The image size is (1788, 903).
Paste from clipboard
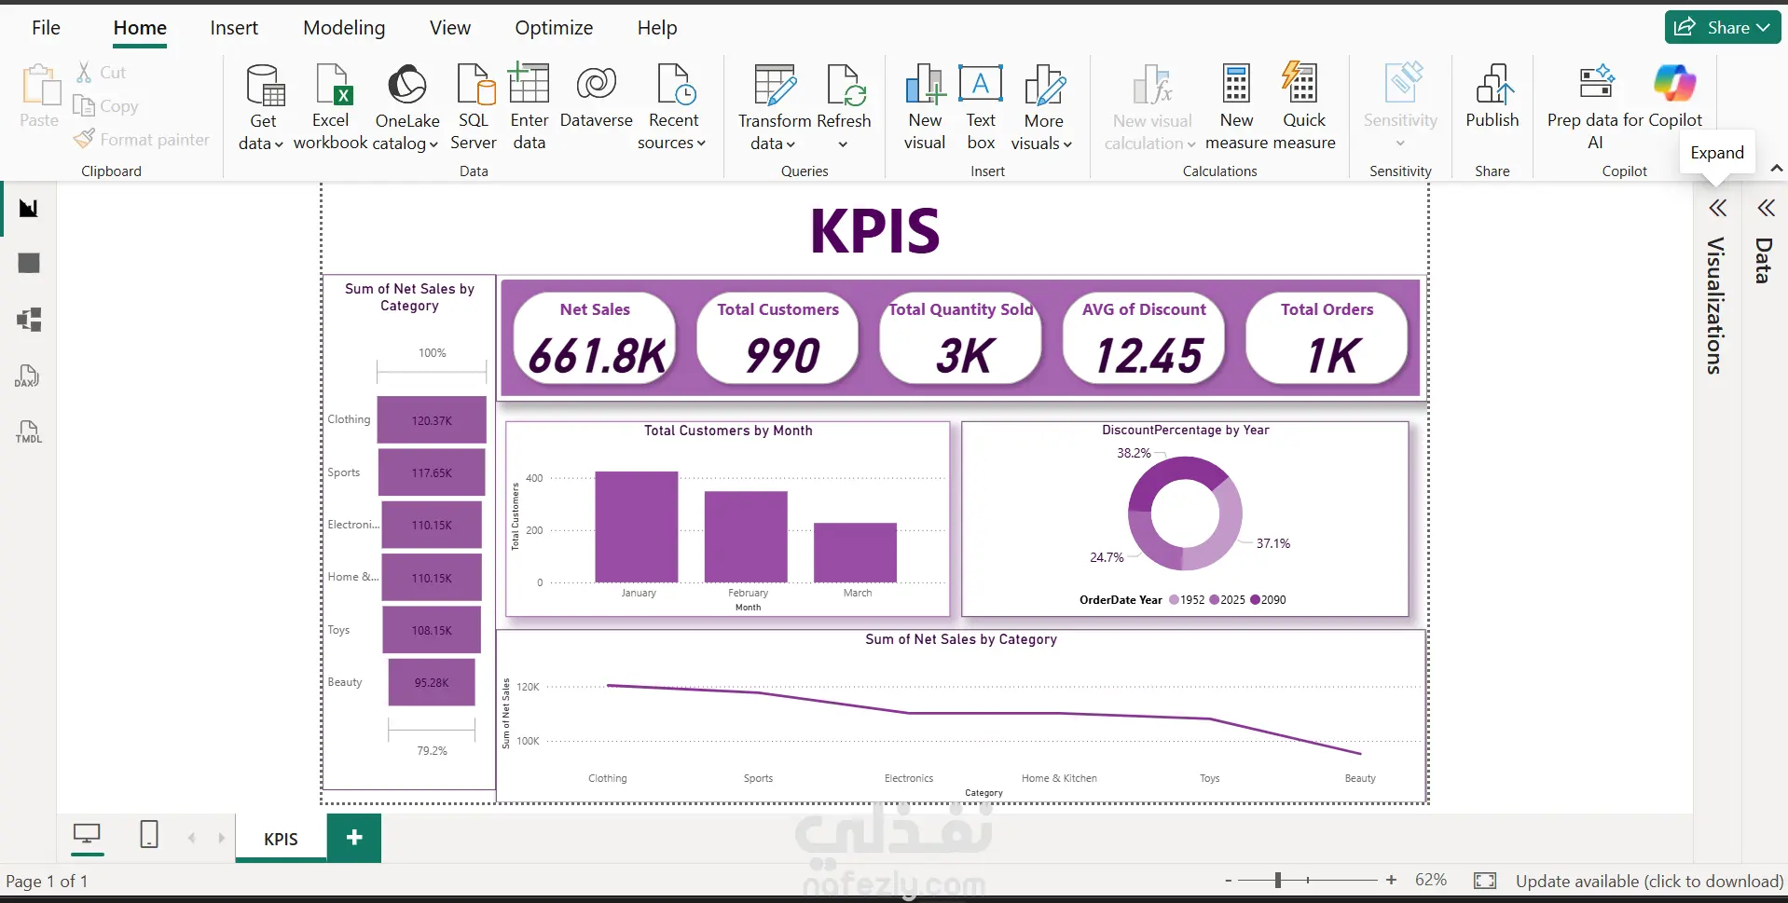coord(39,97)
